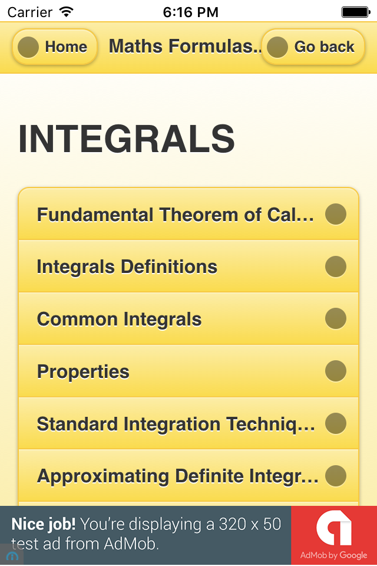Select the Common Integrals list item
Screen dimensions: 377x566
(120, 320)
